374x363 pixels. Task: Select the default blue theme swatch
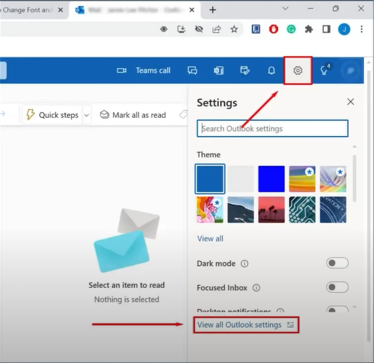pos(210,179)
